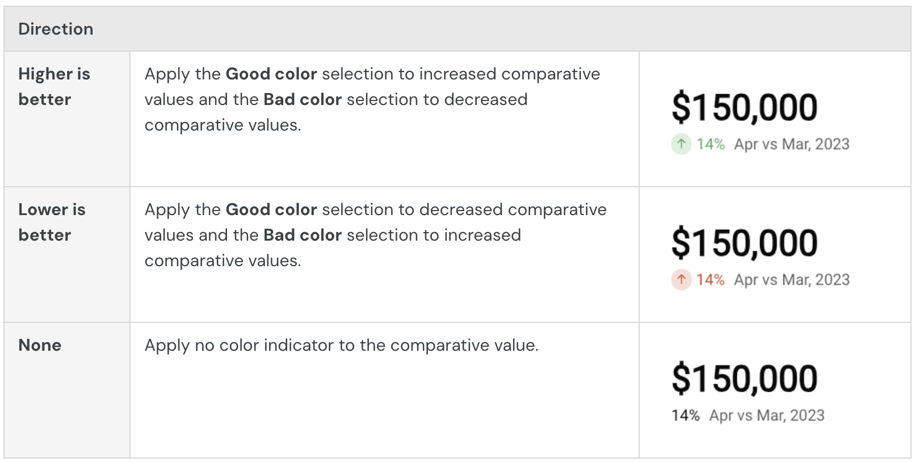Screen dimensions: 915x462
Task: Click the "Higher is better" row label
Action: pos(54,86)
